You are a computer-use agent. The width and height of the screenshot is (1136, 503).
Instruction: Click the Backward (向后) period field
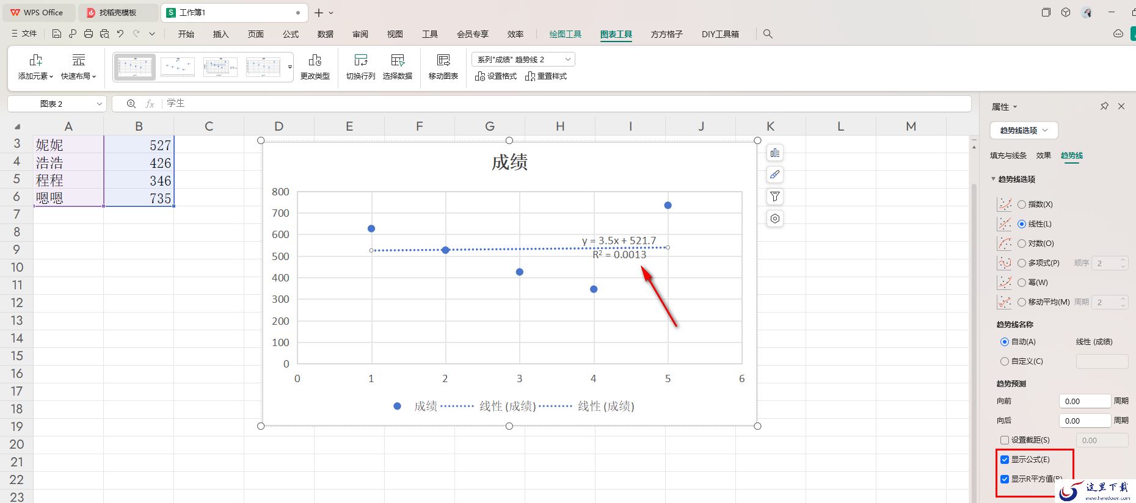tap(1085, 421)
